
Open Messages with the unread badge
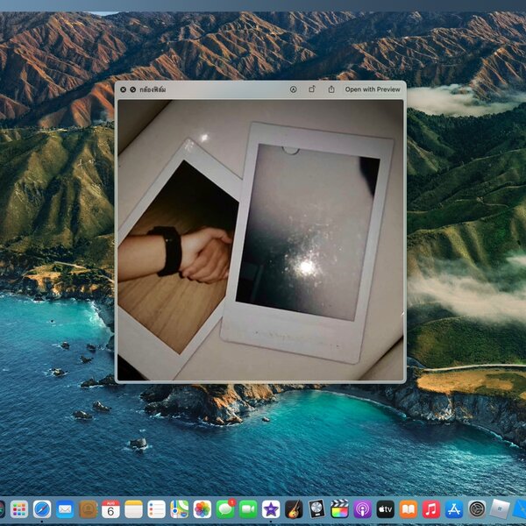point(225,509)
